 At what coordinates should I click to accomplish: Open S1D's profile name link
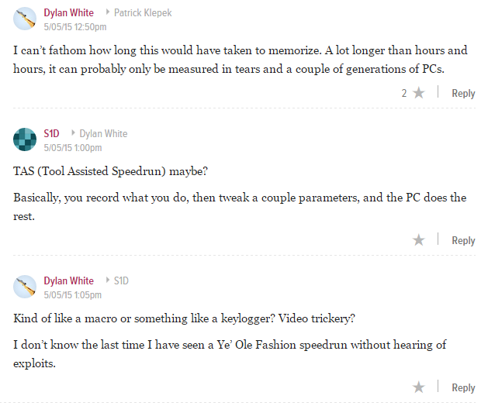tap(51, 133)
